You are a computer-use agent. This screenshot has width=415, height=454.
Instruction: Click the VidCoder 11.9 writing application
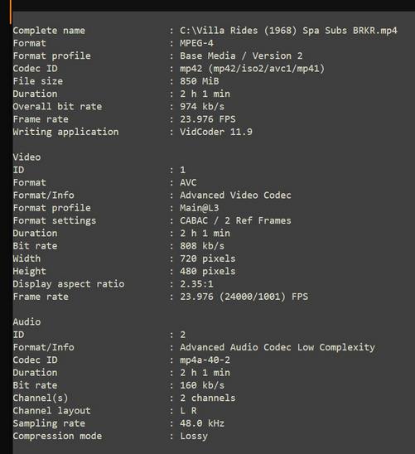216,132
